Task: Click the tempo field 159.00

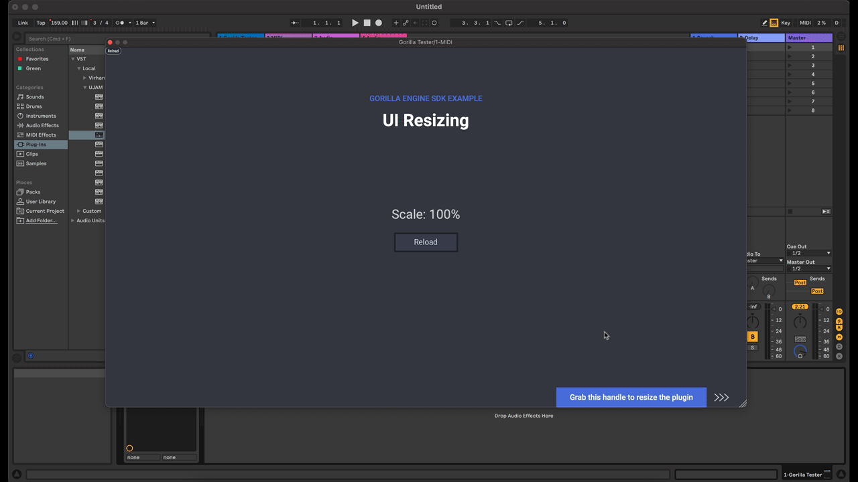Action: 59,23
